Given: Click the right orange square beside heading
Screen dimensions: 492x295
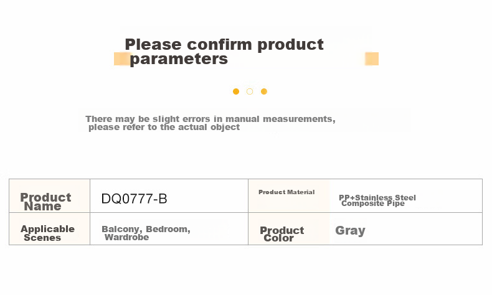Looking at the screenshot, I should pos(372,59).
